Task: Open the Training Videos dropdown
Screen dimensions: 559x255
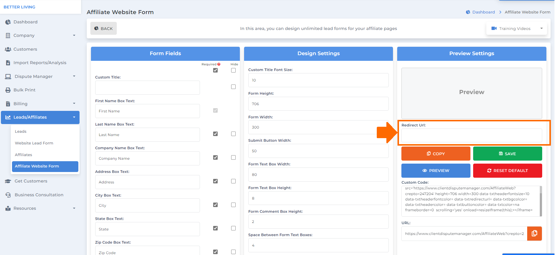Action: (x=517, y=28)
